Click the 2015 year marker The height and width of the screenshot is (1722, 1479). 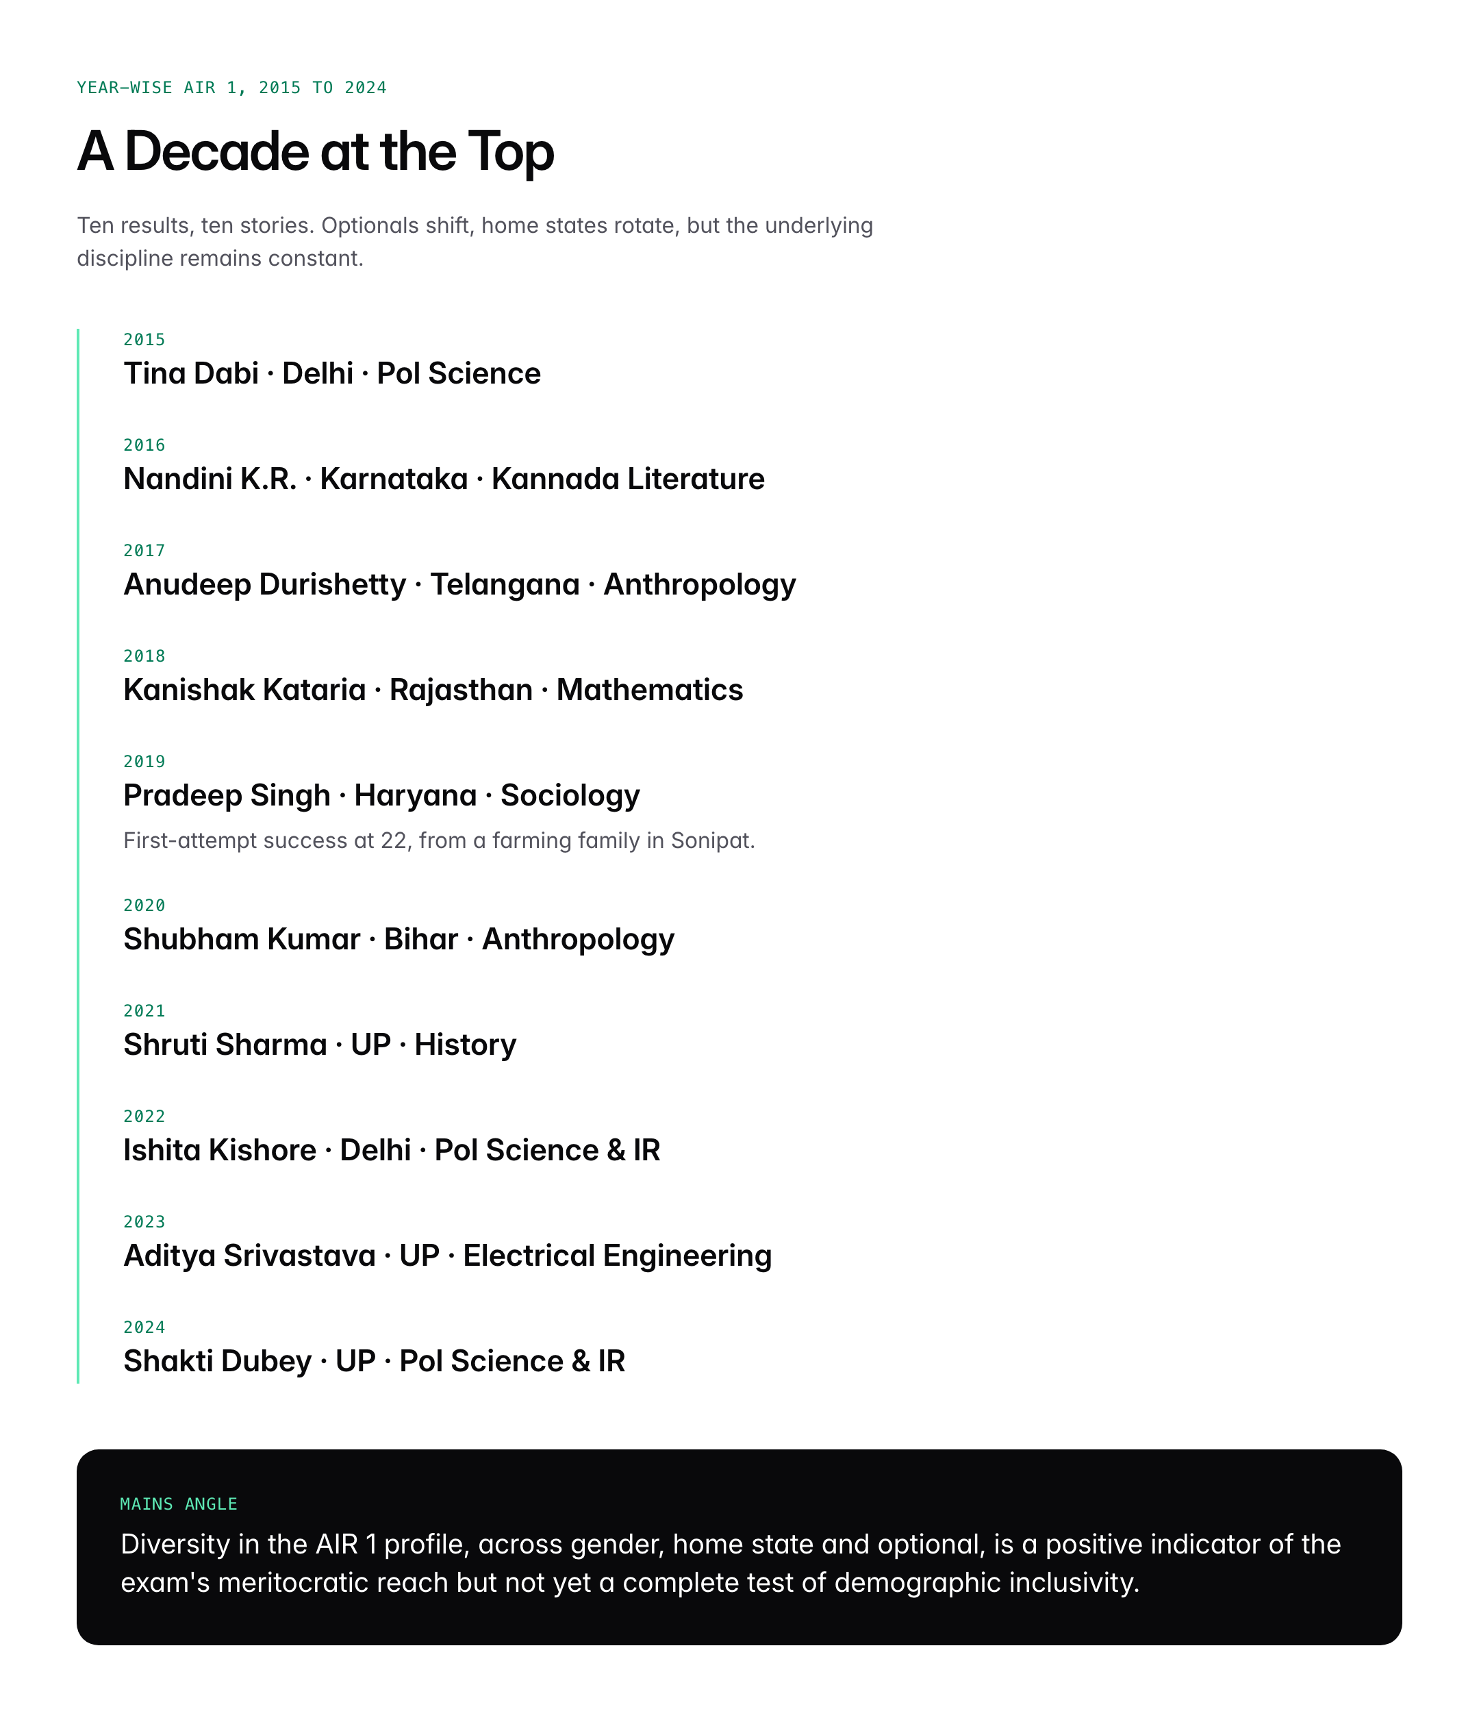coord(144,340)
